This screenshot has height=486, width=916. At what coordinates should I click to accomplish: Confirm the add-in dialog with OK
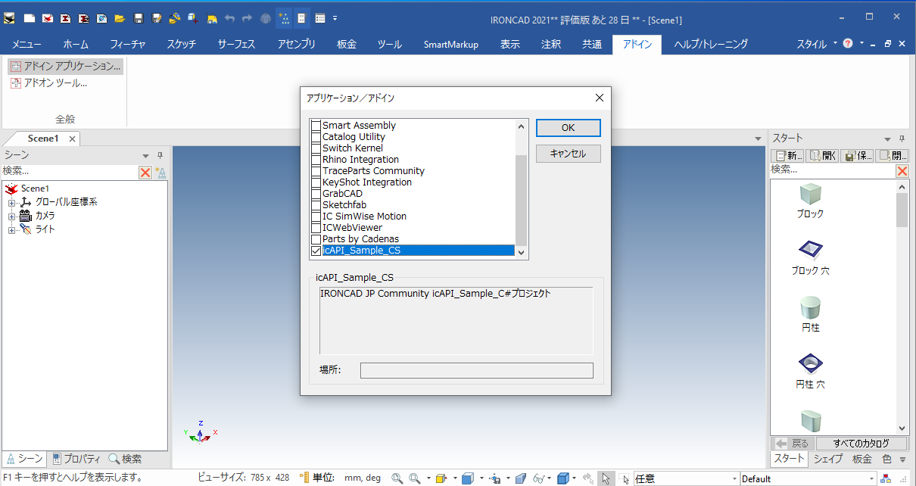[x=568, y=128]
